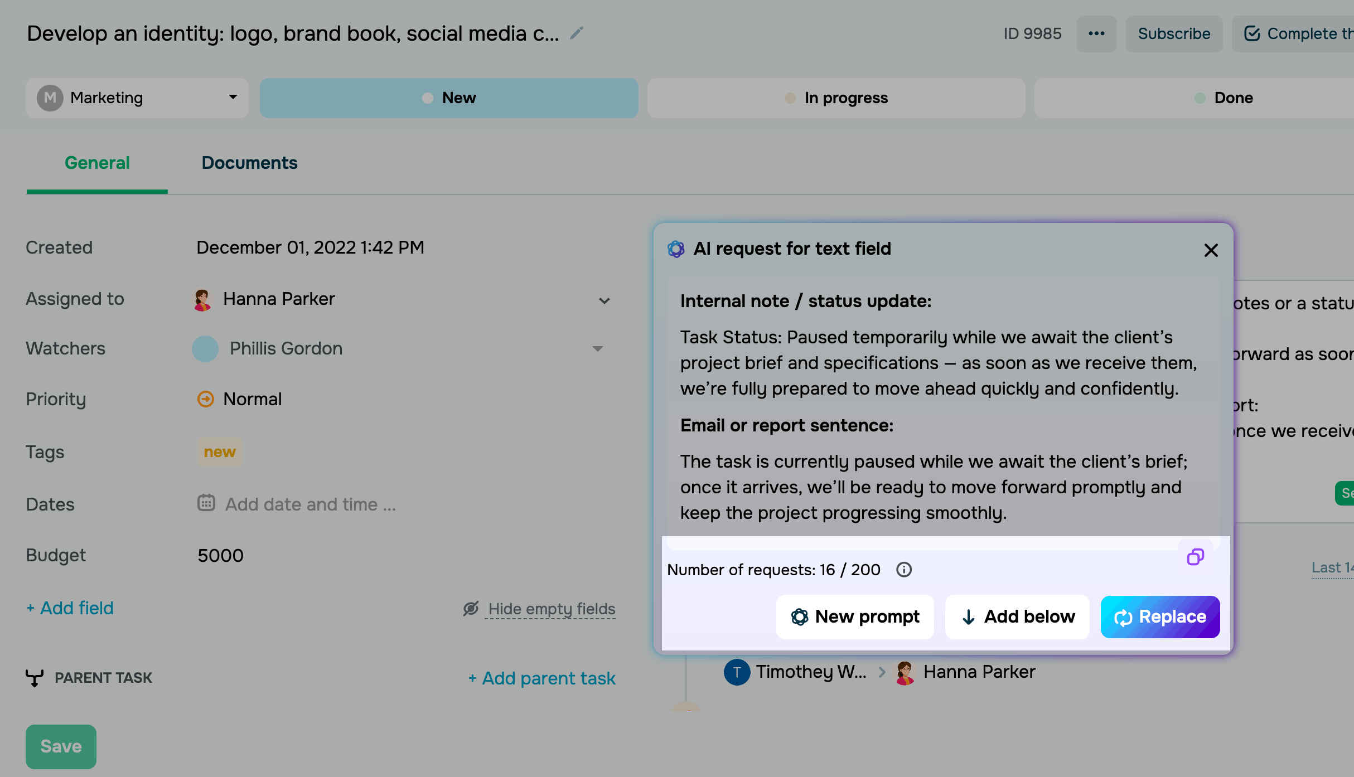The height and width of the screenshot is (777, 1354).
Task: Switch to the General tab
Action: (97, 163)
